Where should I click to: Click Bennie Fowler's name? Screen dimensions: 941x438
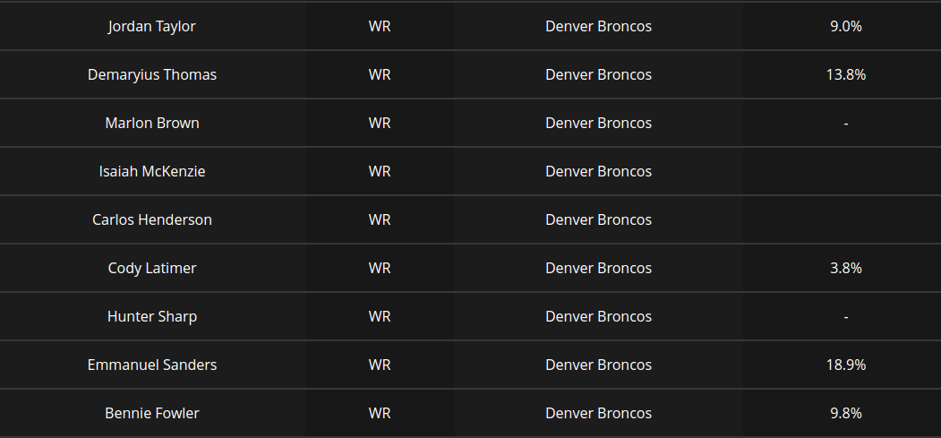[152, 413]
